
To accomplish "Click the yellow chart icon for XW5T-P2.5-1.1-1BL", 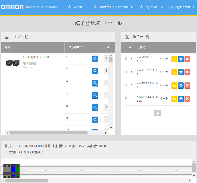I will point(174,99).
